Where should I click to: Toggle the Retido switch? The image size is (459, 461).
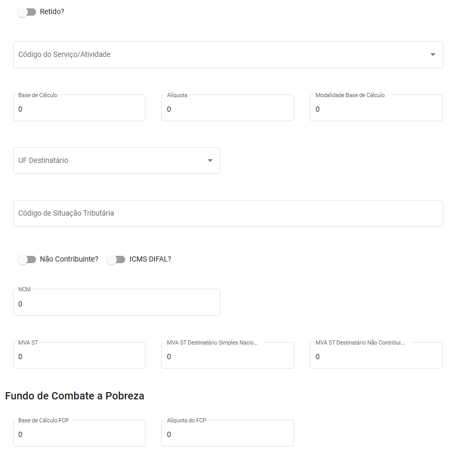click(27, 12)
